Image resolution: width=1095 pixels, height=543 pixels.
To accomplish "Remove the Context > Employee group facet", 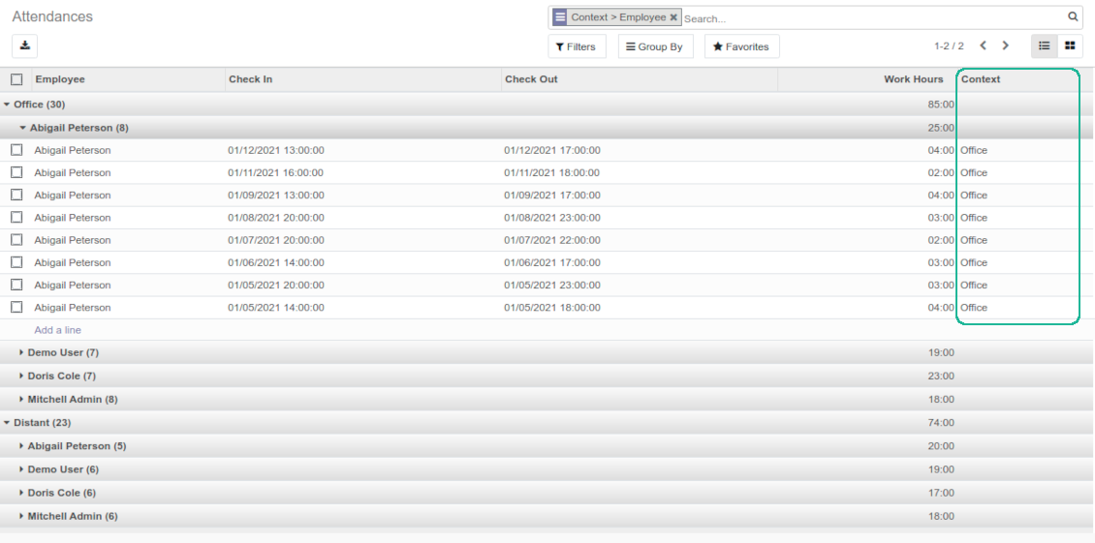I will 673,17.
